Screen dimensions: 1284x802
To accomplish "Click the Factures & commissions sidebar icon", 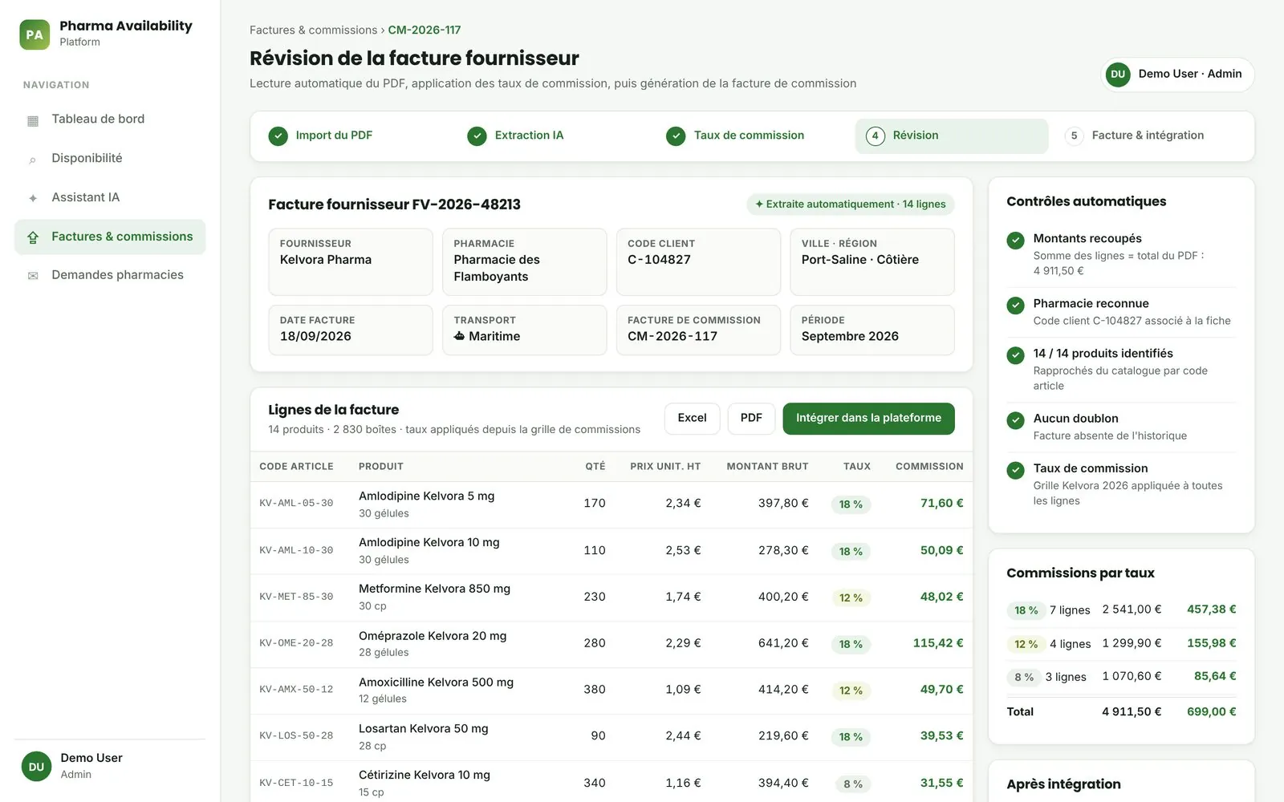I will [x=33, y=237].
